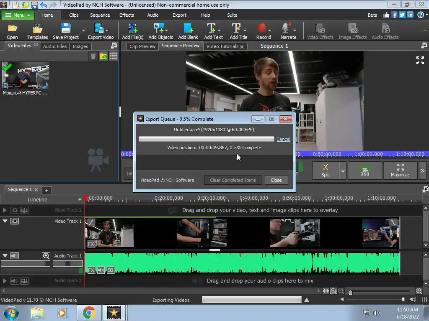Collapse Audio Track 1 triangle
Screen dimensions: 429x321
tap(5, 255)
